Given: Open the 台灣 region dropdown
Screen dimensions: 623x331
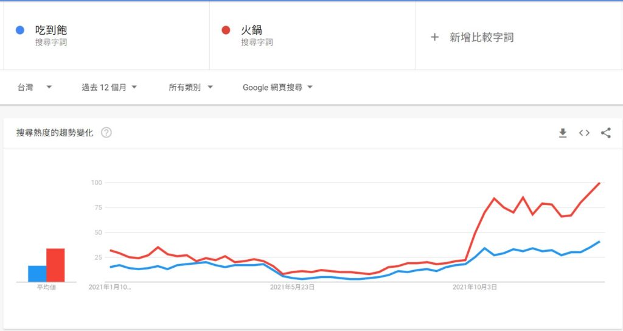Looking at the screenshot, I should [34, 87].
